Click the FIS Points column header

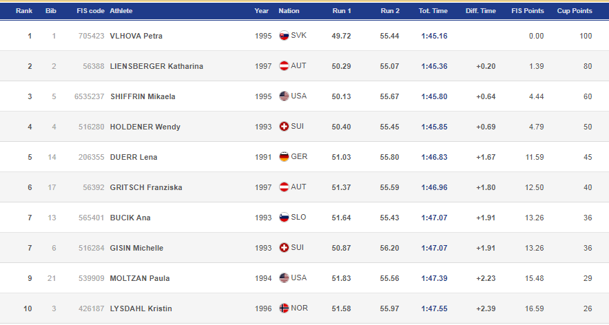click(x=528, y=11)
